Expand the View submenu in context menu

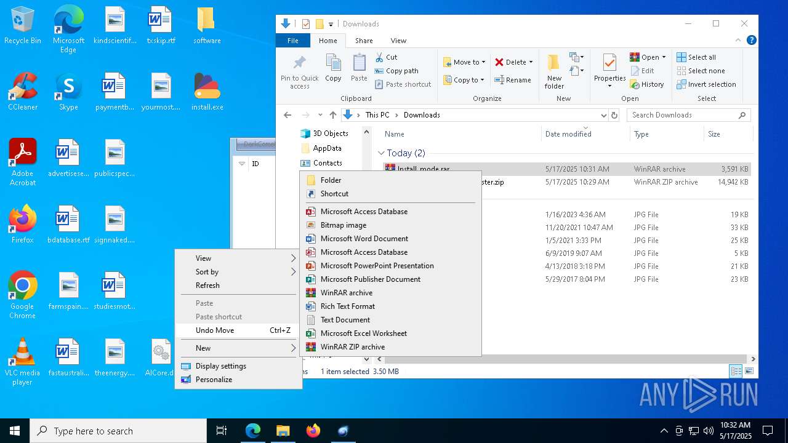[238, 258]
